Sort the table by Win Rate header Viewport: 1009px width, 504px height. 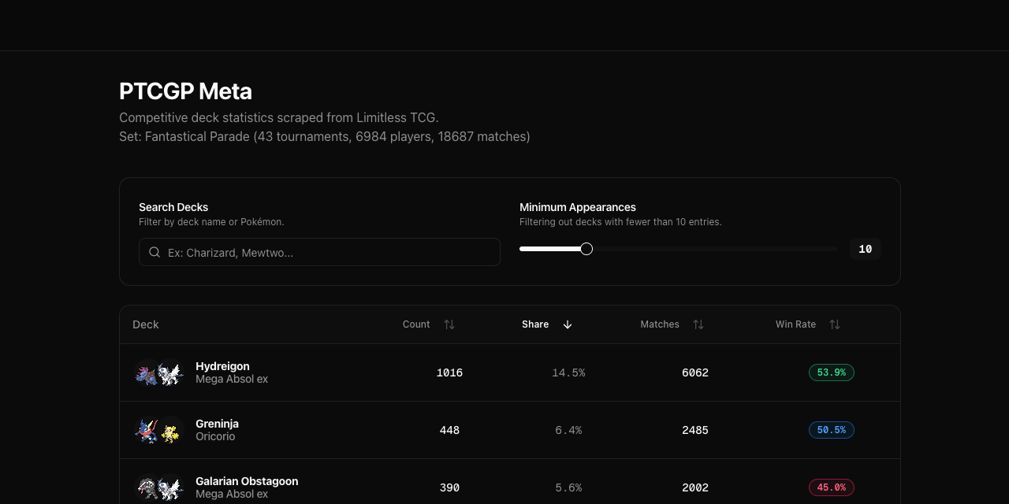click(795, 324)
